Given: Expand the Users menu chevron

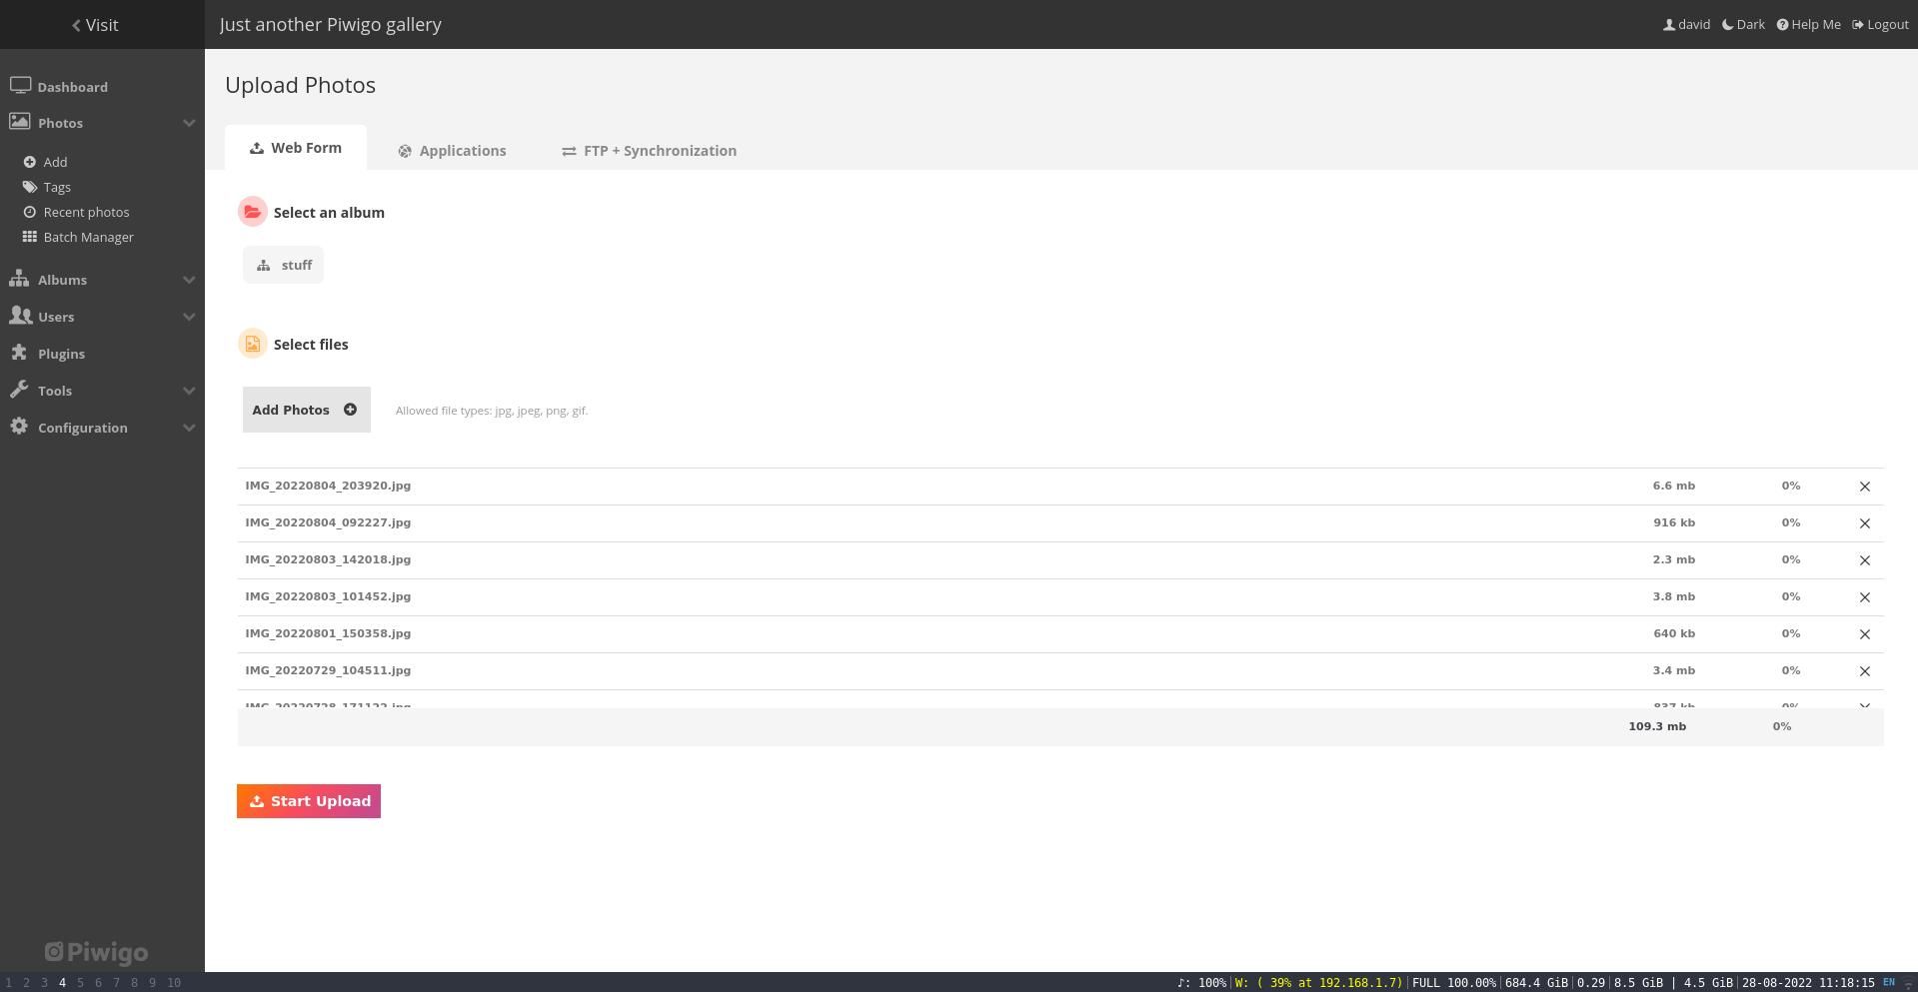Looking at the screenshot, I should point(189,317).
